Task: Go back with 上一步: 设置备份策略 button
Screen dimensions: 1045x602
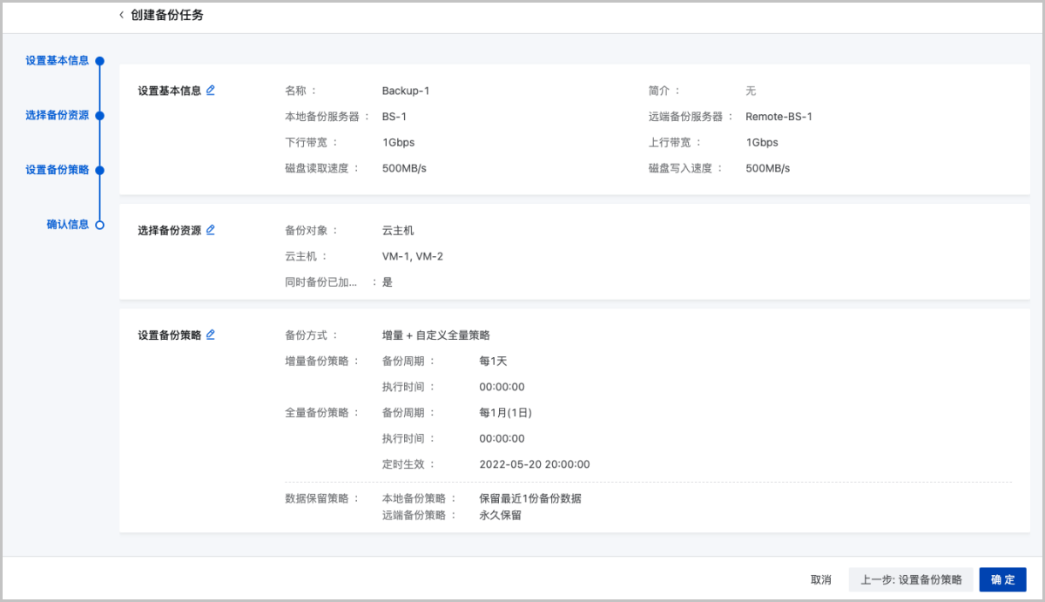Action: click(x=911, y=580)
